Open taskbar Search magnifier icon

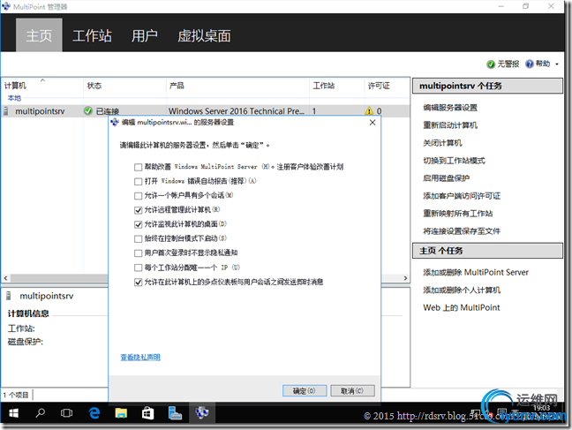click(40, 413)
